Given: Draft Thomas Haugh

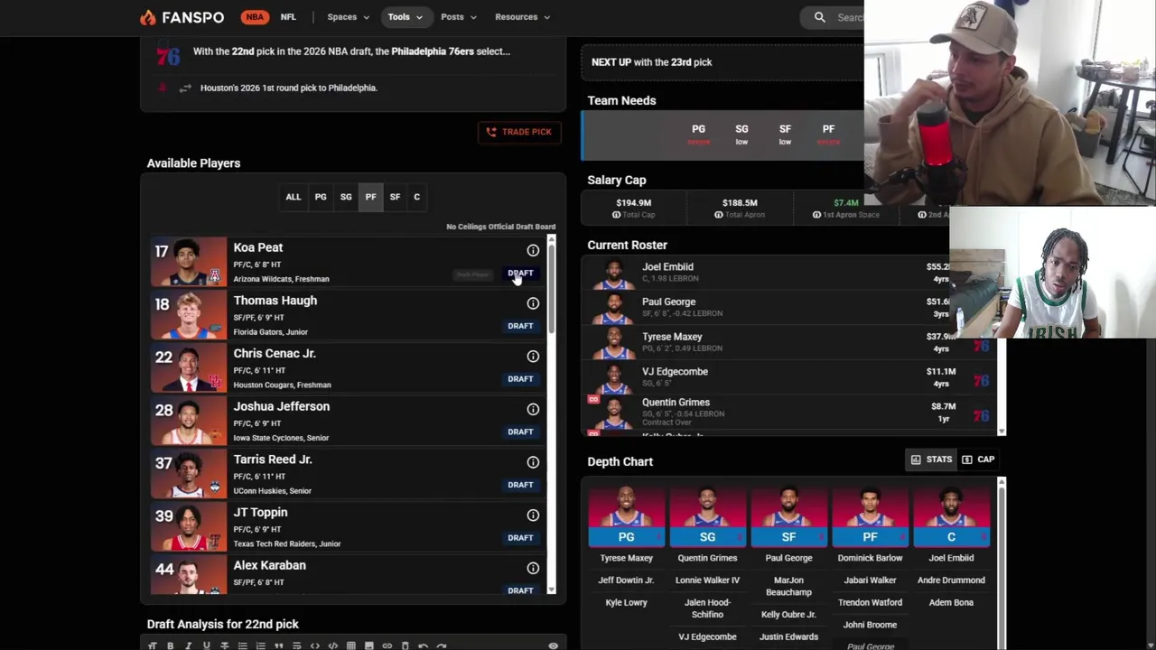Looking at the screenshot, I should pyautogui.click(x=520, y=326).
